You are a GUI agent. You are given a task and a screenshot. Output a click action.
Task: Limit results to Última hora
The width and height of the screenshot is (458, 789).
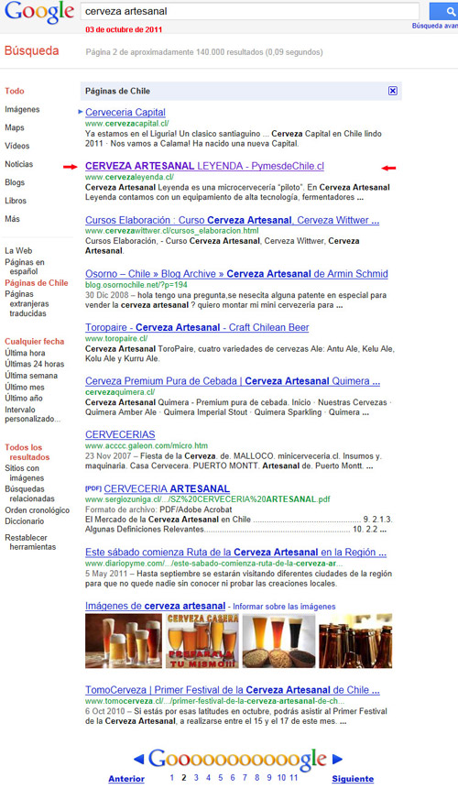pyautogui.click(x=25, y=353)
